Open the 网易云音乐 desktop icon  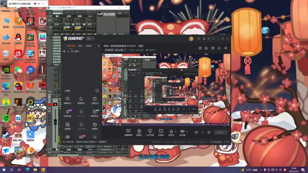(18, 55)
